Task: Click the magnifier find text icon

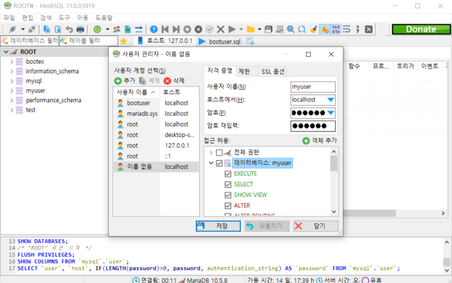Action: [291, 29]
